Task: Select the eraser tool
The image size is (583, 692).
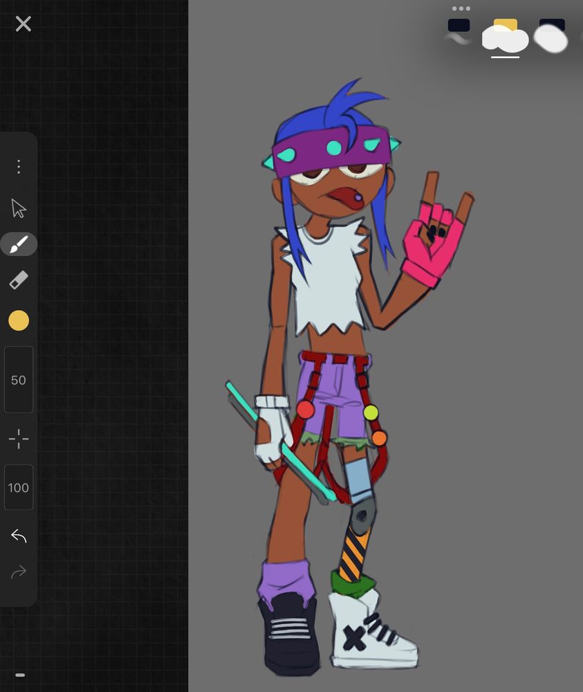Action: point(19,280)
